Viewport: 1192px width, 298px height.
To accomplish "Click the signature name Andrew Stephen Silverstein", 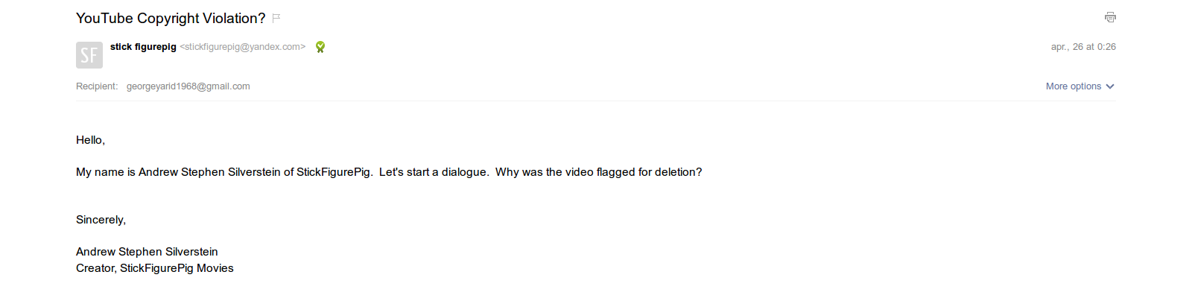I will [147, 252].
